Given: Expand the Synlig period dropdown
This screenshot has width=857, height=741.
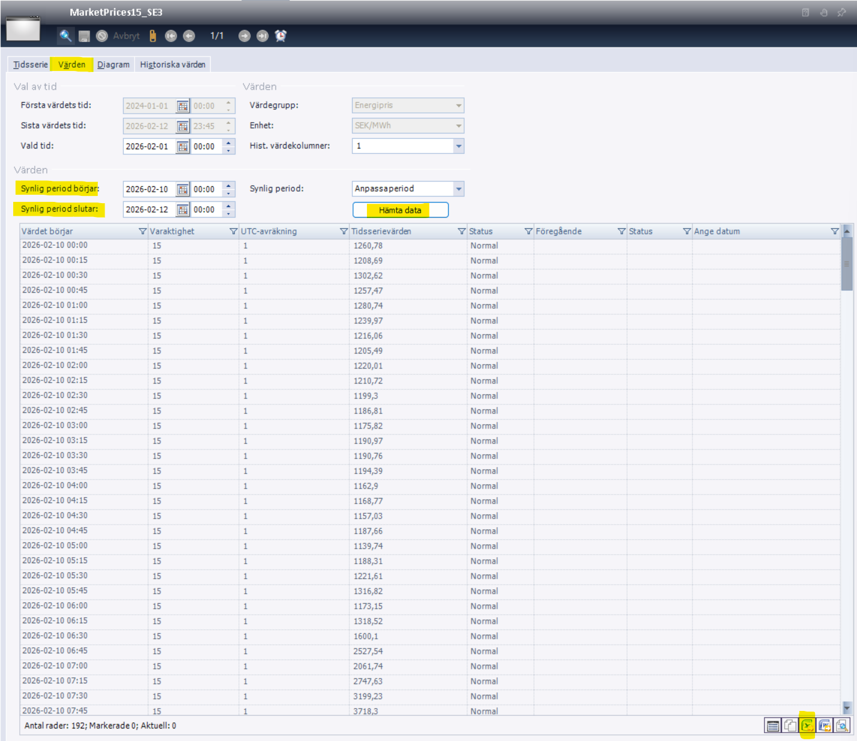Looking at the screenshot, I should point(458,189).
